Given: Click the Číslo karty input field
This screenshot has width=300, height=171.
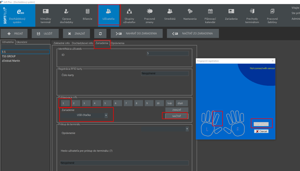Looking at the screenshot, I should (165, 73).
